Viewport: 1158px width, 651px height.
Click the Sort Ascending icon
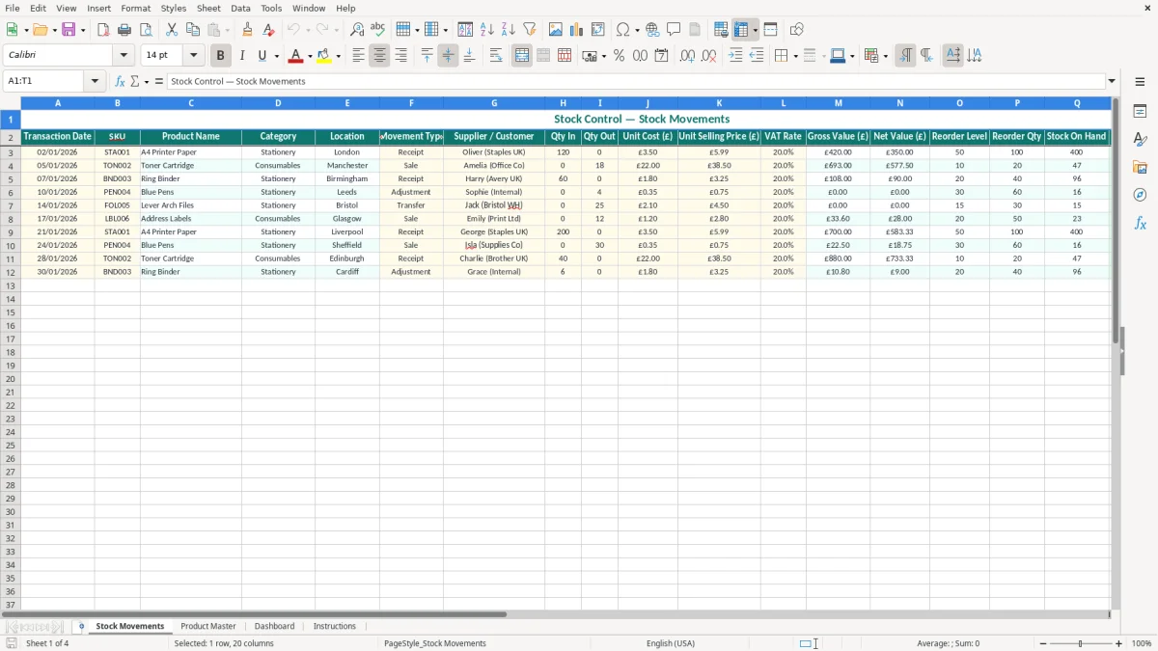pos(487,30)
